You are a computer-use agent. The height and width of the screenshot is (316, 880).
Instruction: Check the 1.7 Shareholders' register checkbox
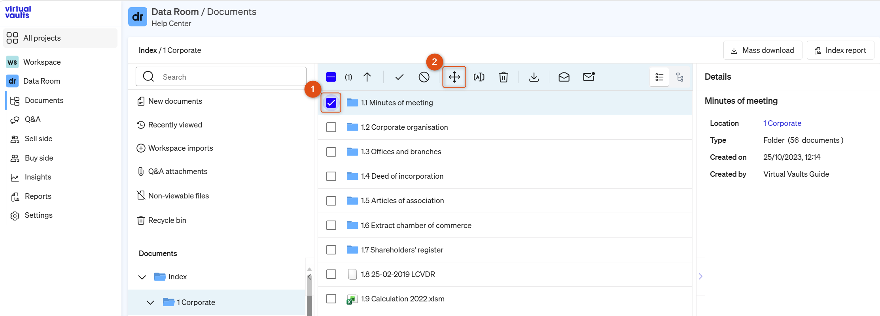(x=331, y=250)
